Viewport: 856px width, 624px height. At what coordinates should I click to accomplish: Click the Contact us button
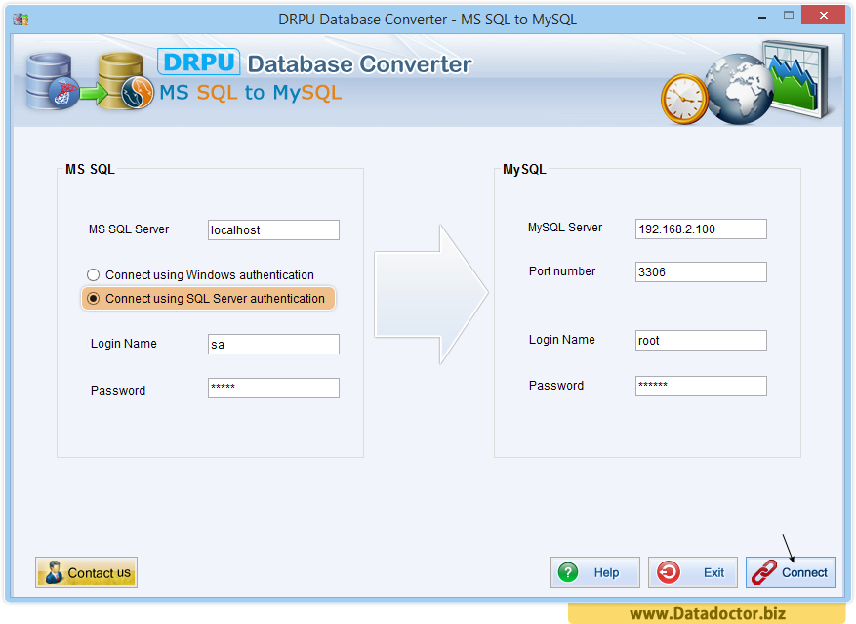tap(86, 572)
